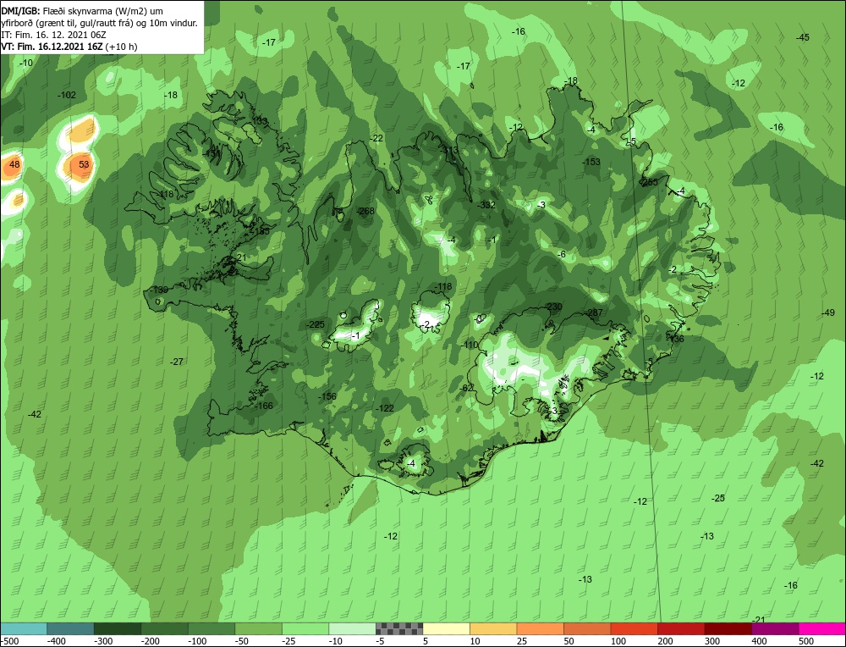Click the light teal -500 to -400 legend swatch

point(24,628)
